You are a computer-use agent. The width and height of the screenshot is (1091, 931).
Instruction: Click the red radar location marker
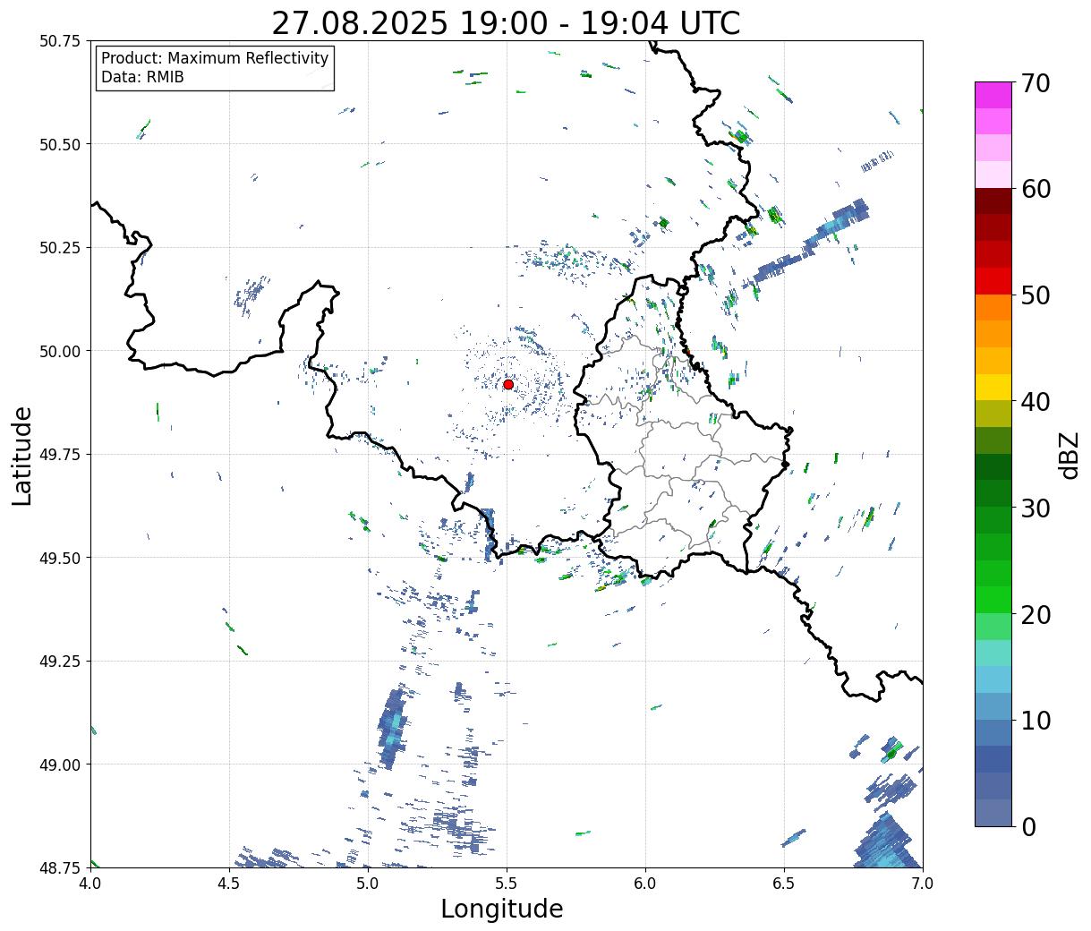pos(507,384)
